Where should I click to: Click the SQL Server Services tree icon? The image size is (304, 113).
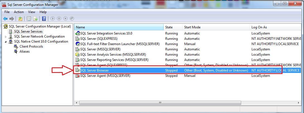click(x=11, y=31)
